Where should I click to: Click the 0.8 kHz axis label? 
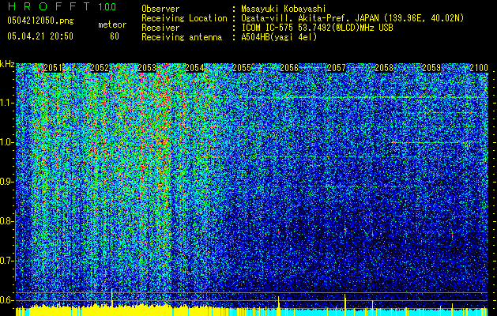6,221
